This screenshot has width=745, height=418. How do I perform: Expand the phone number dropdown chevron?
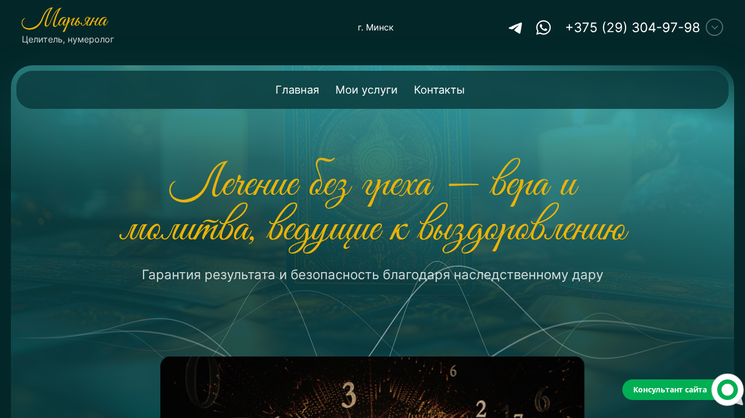(x=714, y=27)
